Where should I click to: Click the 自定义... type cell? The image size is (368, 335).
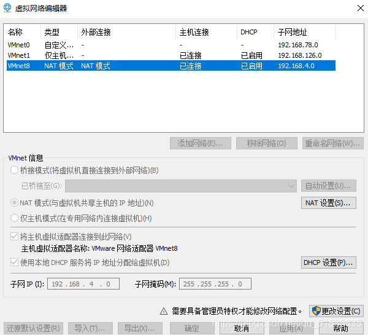click(x=59, y=45)
